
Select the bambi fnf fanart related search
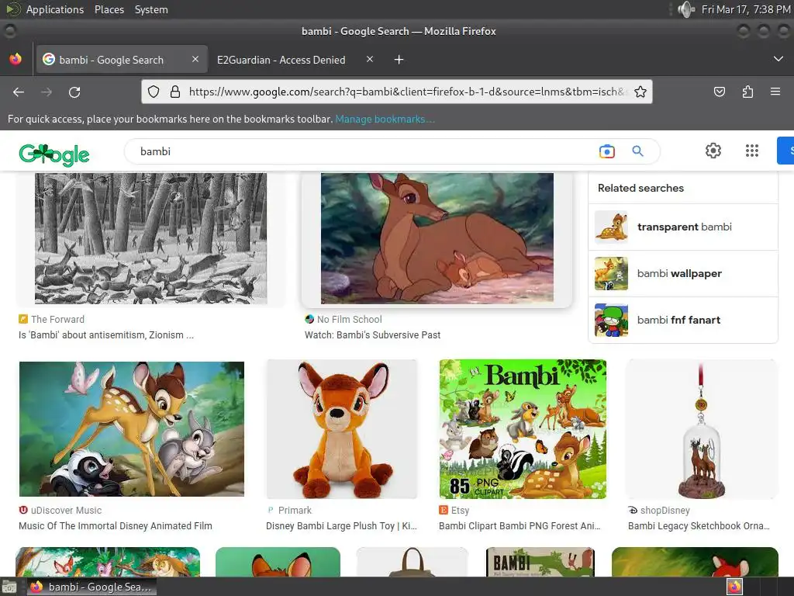(683, 321)
